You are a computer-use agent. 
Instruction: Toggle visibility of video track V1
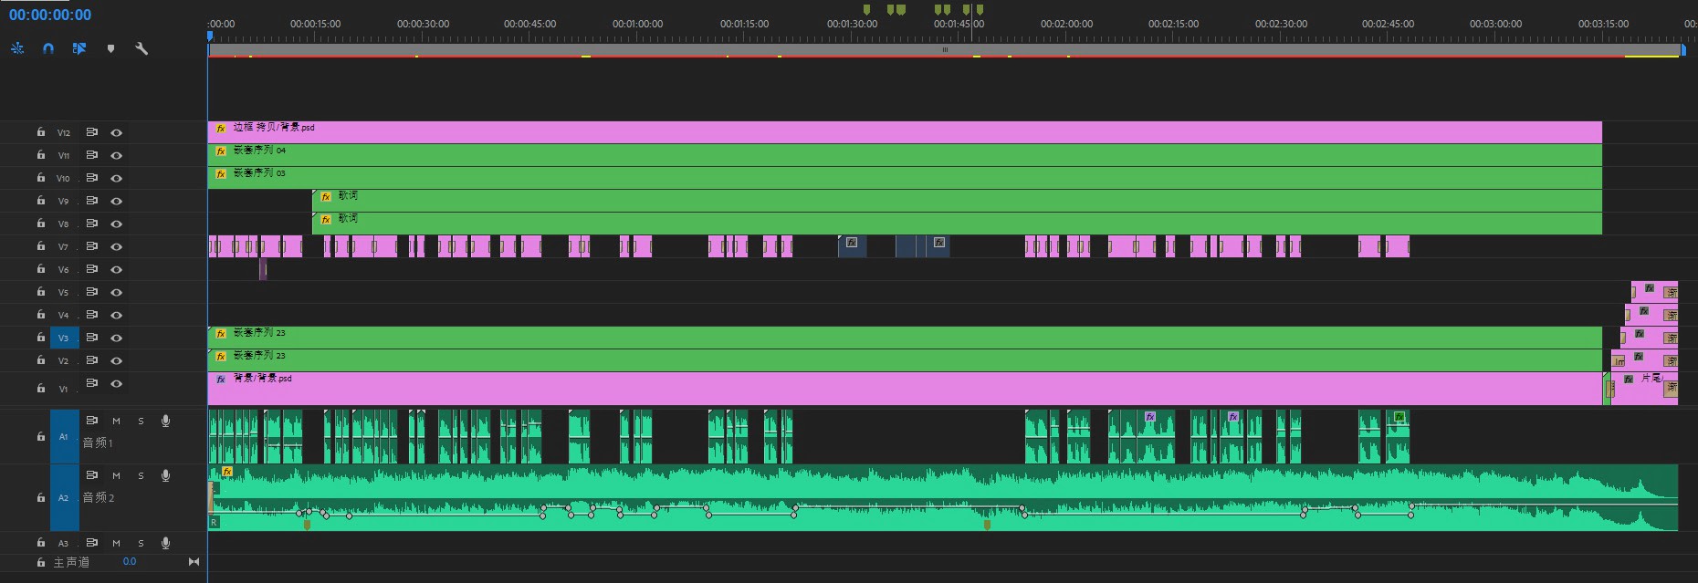click(117, 383)
